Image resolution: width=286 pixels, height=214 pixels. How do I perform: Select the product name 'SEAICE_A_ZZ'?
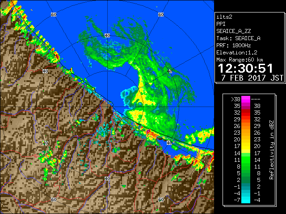tap(233, 31)
